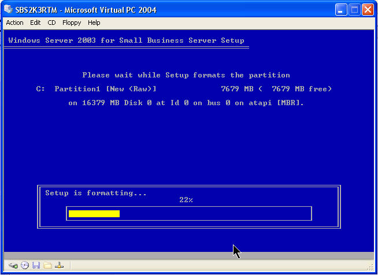Screen dimensions: 378x275
Task: Click the window resize grip
Action: [x=370, y=267]
